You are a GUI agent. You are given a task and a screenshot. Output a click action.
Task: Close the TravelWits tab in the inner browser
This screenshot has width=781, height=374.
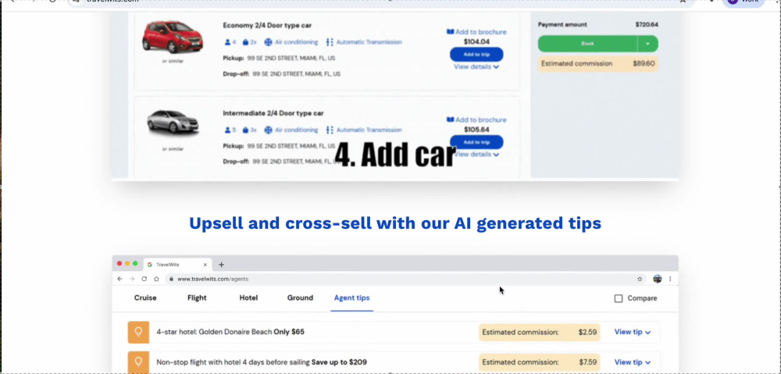point(205,265)
